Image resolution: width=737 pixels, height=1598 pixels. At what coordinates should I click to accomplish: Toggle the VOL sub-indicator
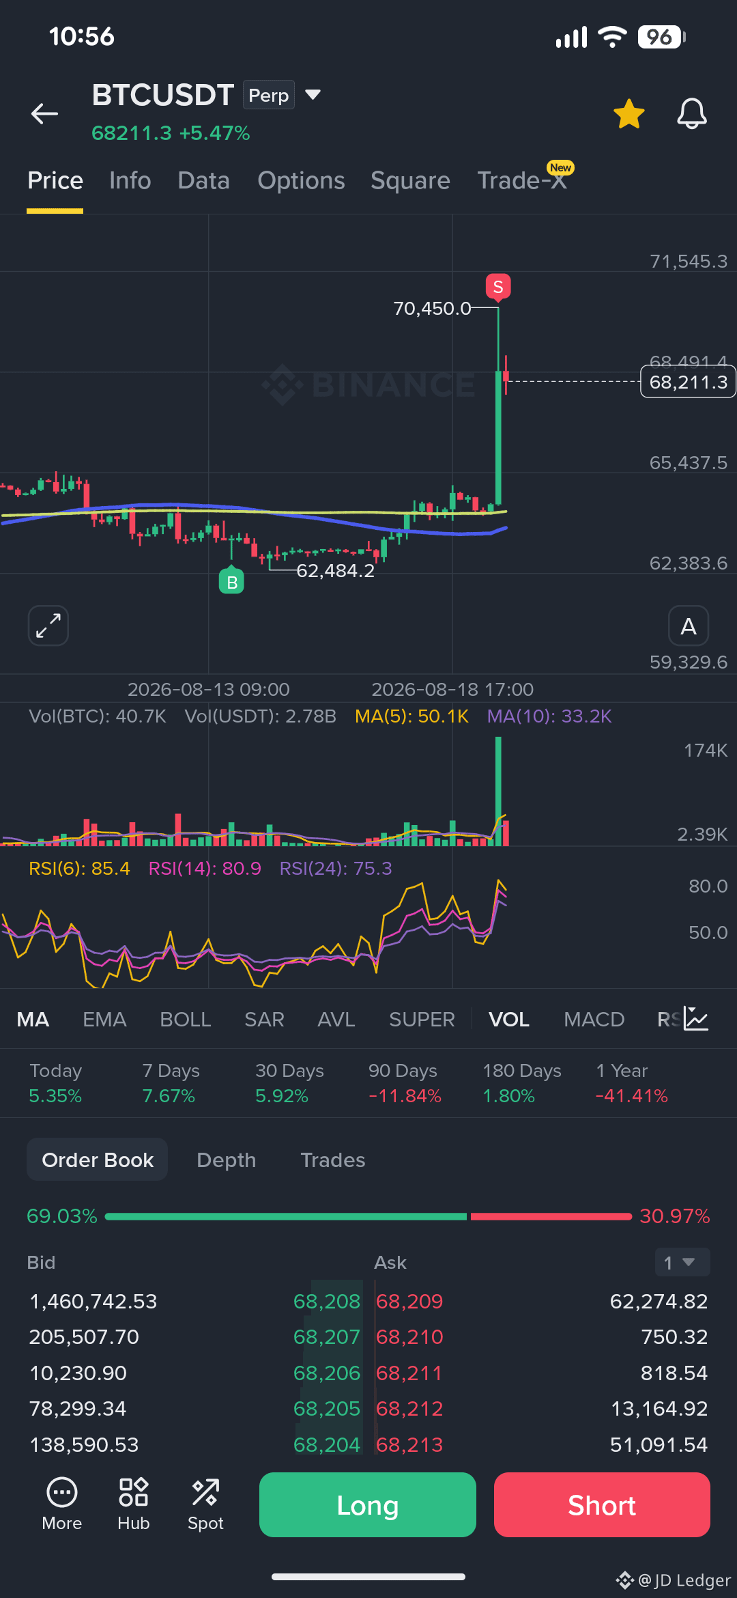point(509,1020)
